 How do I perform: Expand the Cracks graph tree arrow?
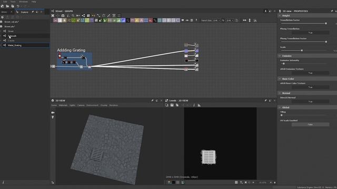point(1,41)
